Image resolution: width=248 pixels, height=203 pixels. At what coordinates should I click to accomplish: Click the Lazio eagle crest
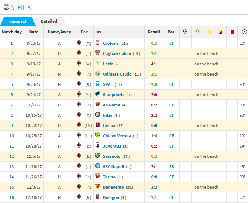(x=98, y=63)
